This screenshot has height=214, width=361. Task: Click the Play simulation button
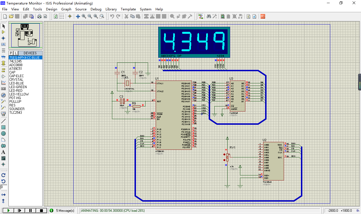(8, 210)
